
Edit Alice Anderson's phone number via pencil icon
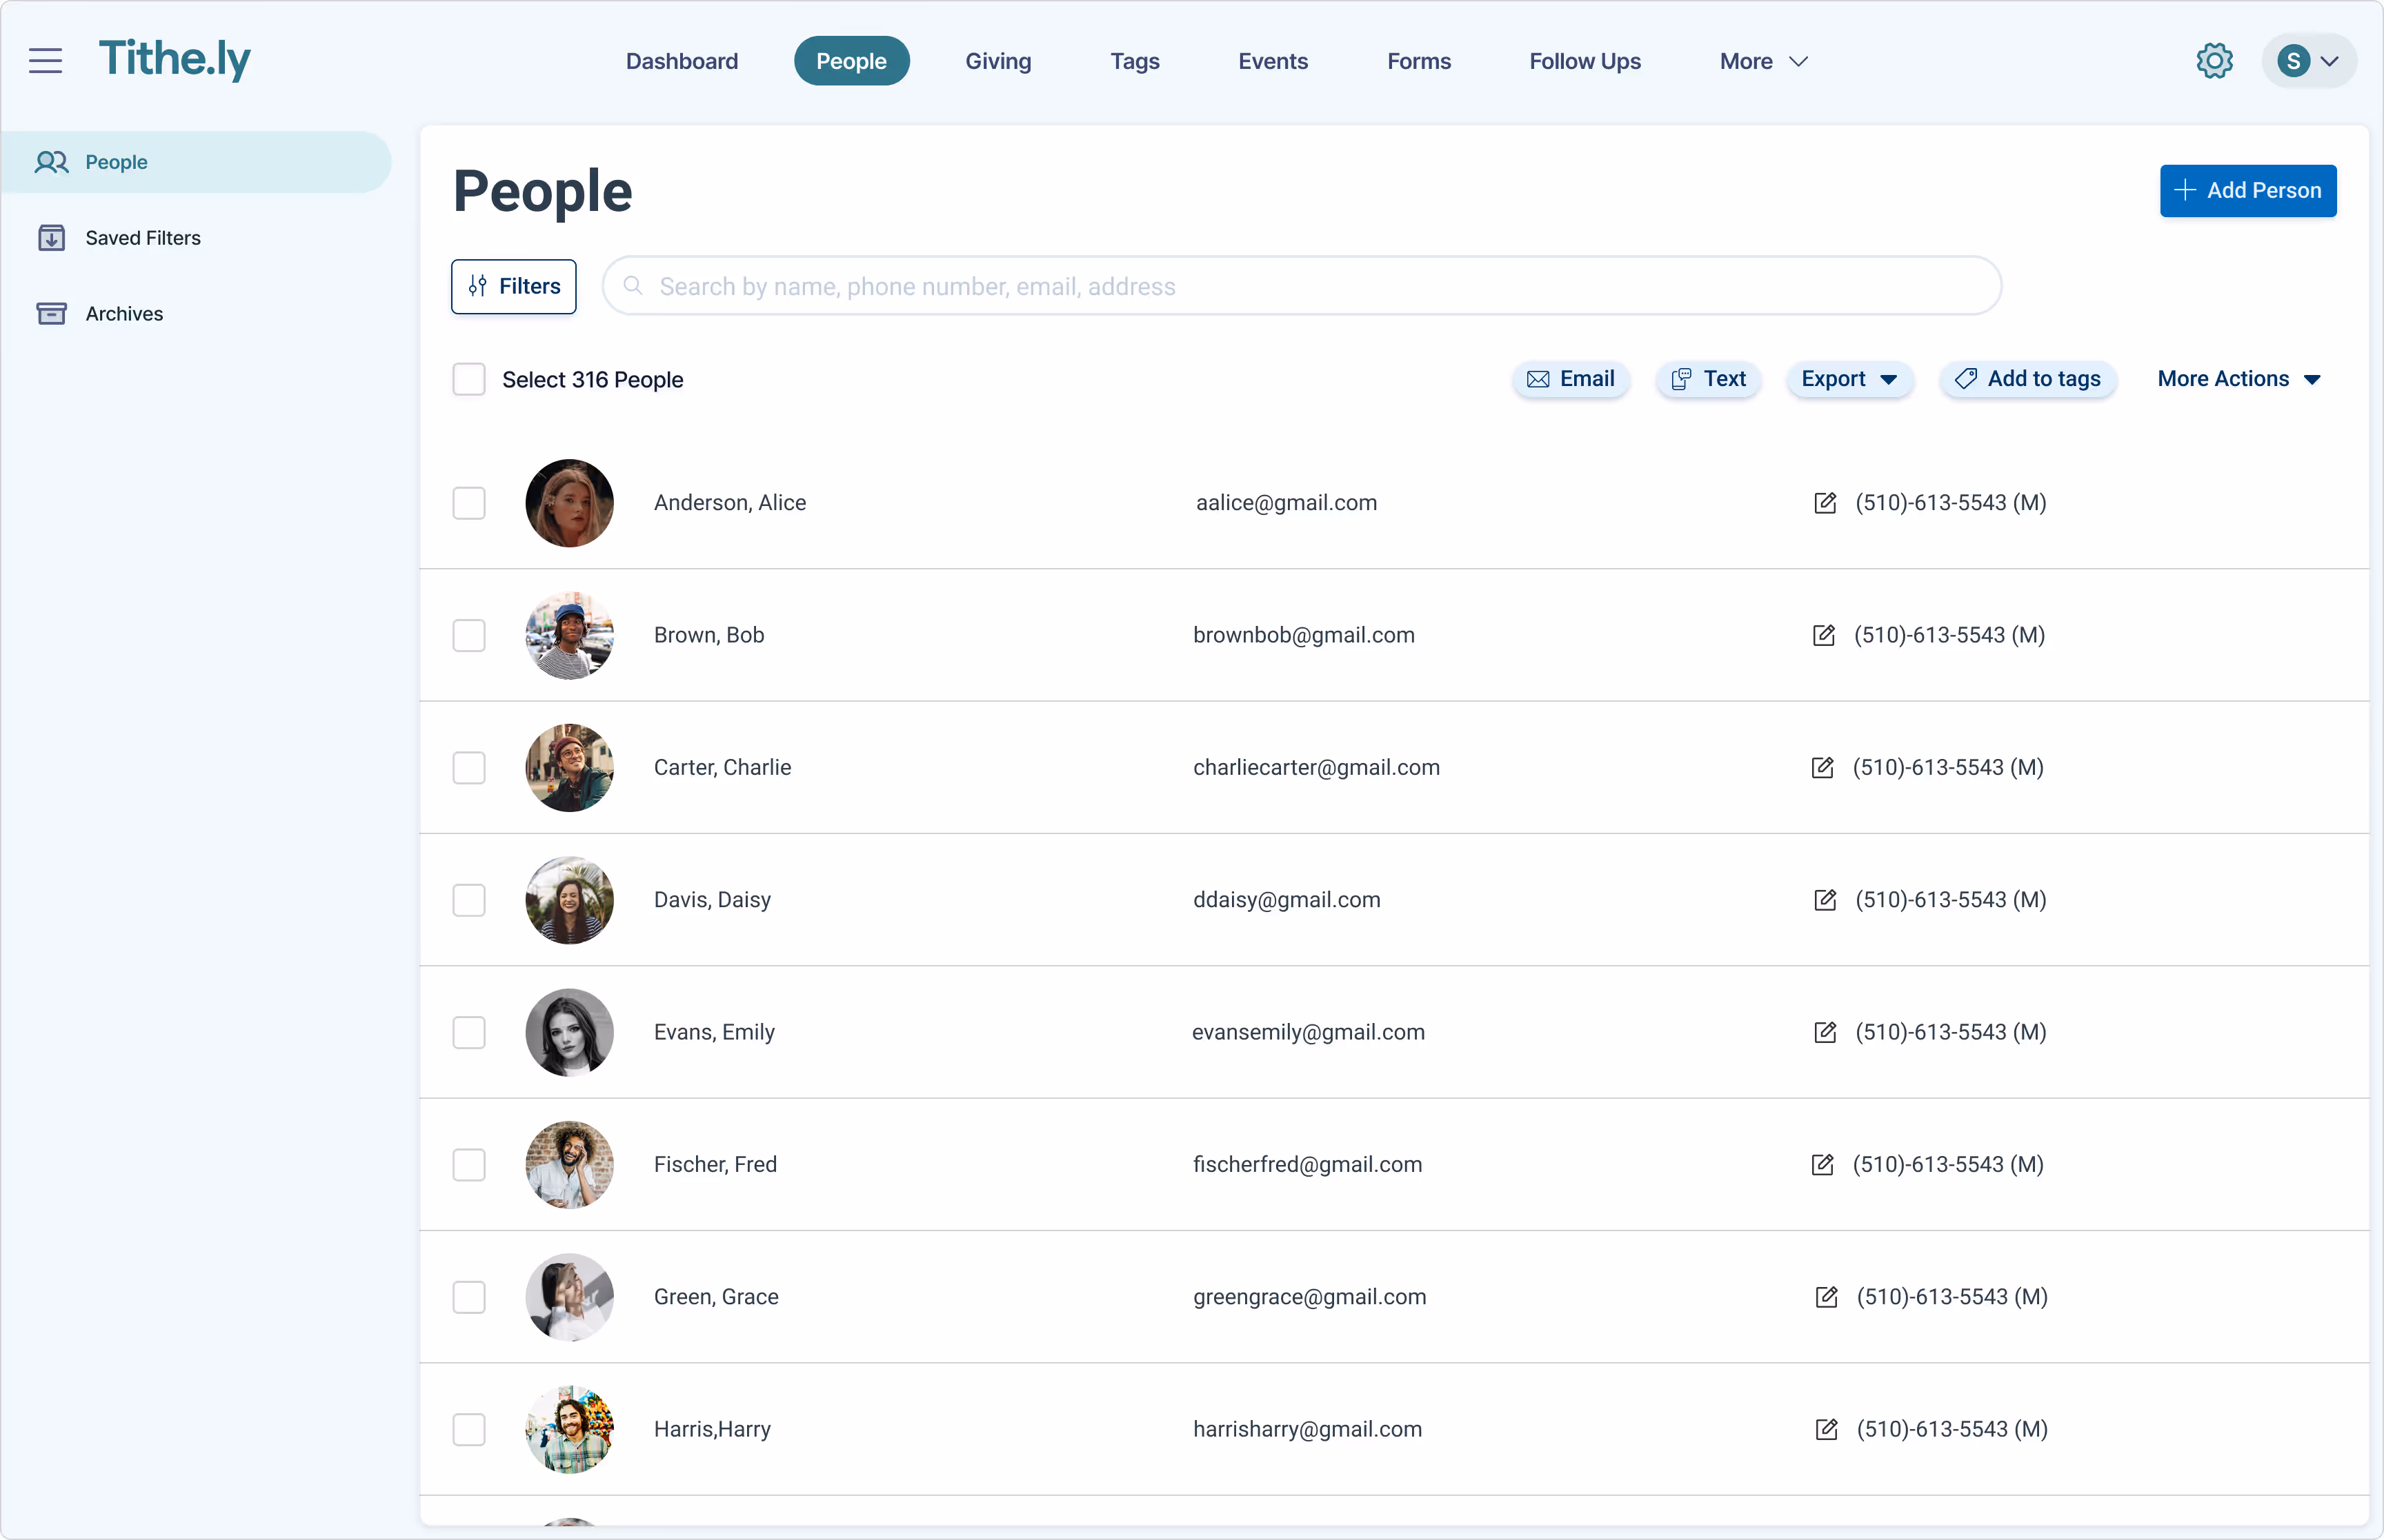coord(1825,503)
